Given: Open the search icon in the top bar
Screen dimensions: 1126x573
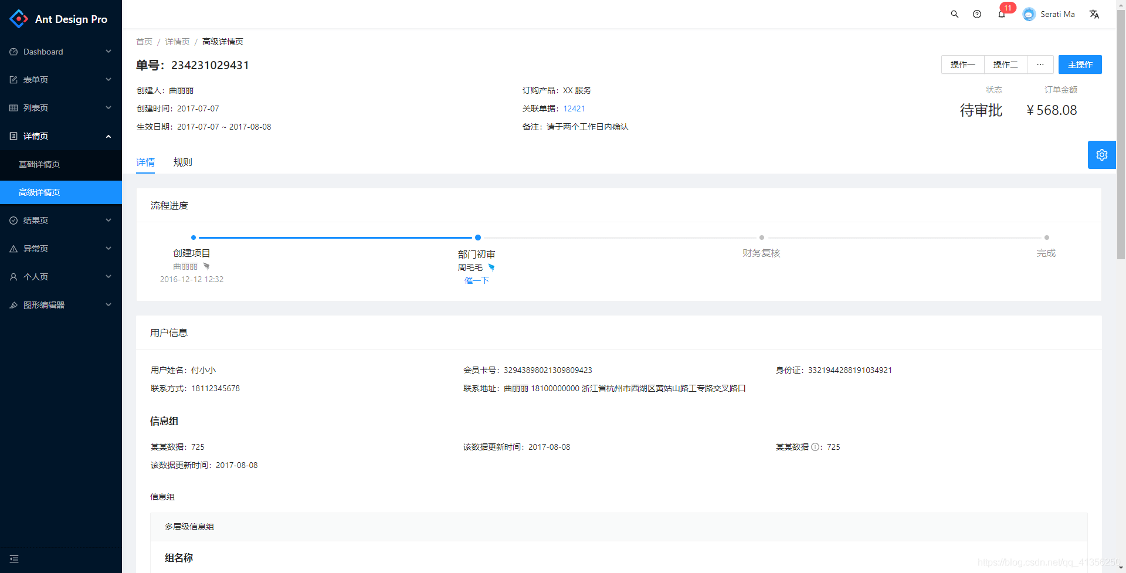Looking at the screenshot, I should click(x=954, y=13).
